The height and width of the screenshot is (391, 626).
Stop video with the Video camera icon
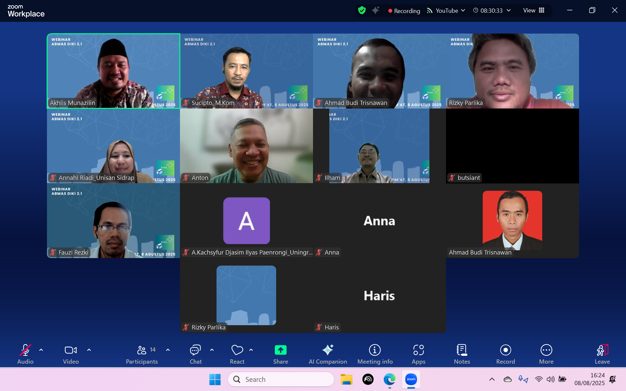pyautogui.click(x=70, y=350)
